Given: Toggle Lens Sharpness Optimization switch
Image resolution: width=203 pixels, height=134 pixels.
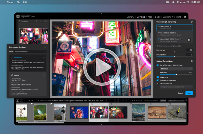Looking at the screenshot, I should coord(158,65).
